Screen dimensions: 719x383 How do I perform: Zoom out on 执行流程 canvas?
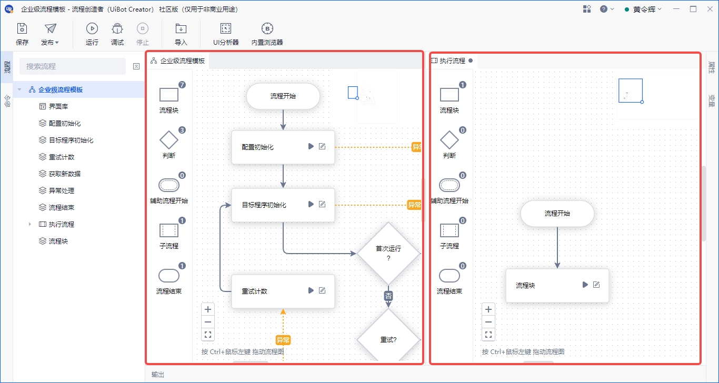pos(488,322)
